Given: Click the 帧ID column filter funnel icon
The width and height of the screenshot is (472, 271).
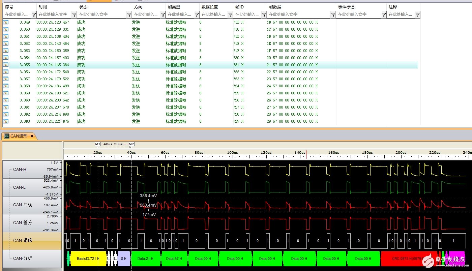Looking at the screenshot, I should click(x=264, y=14).
